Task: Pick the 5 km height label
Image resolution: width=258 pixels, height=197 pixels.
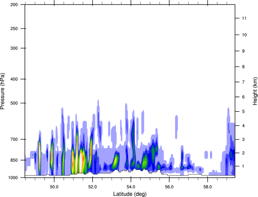Action: click(x=243, y=112)
